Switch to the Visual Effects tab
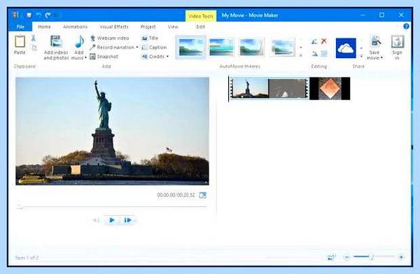The height and width of the screenshot is (274, 420). [x=114, y=27]
